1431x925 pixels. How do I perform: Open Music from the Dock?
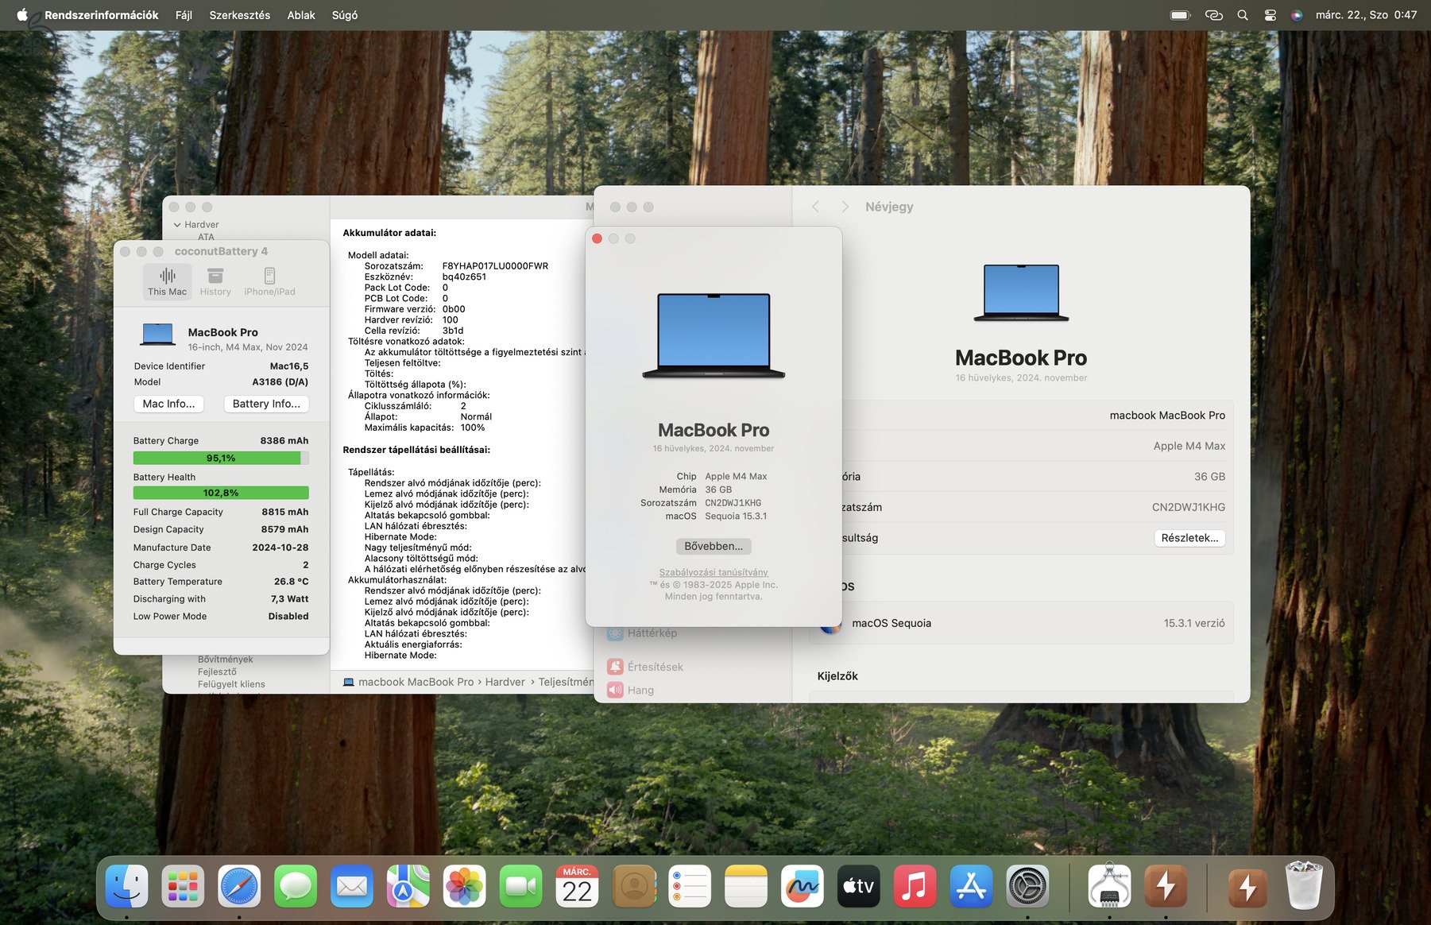click(915, 886)
